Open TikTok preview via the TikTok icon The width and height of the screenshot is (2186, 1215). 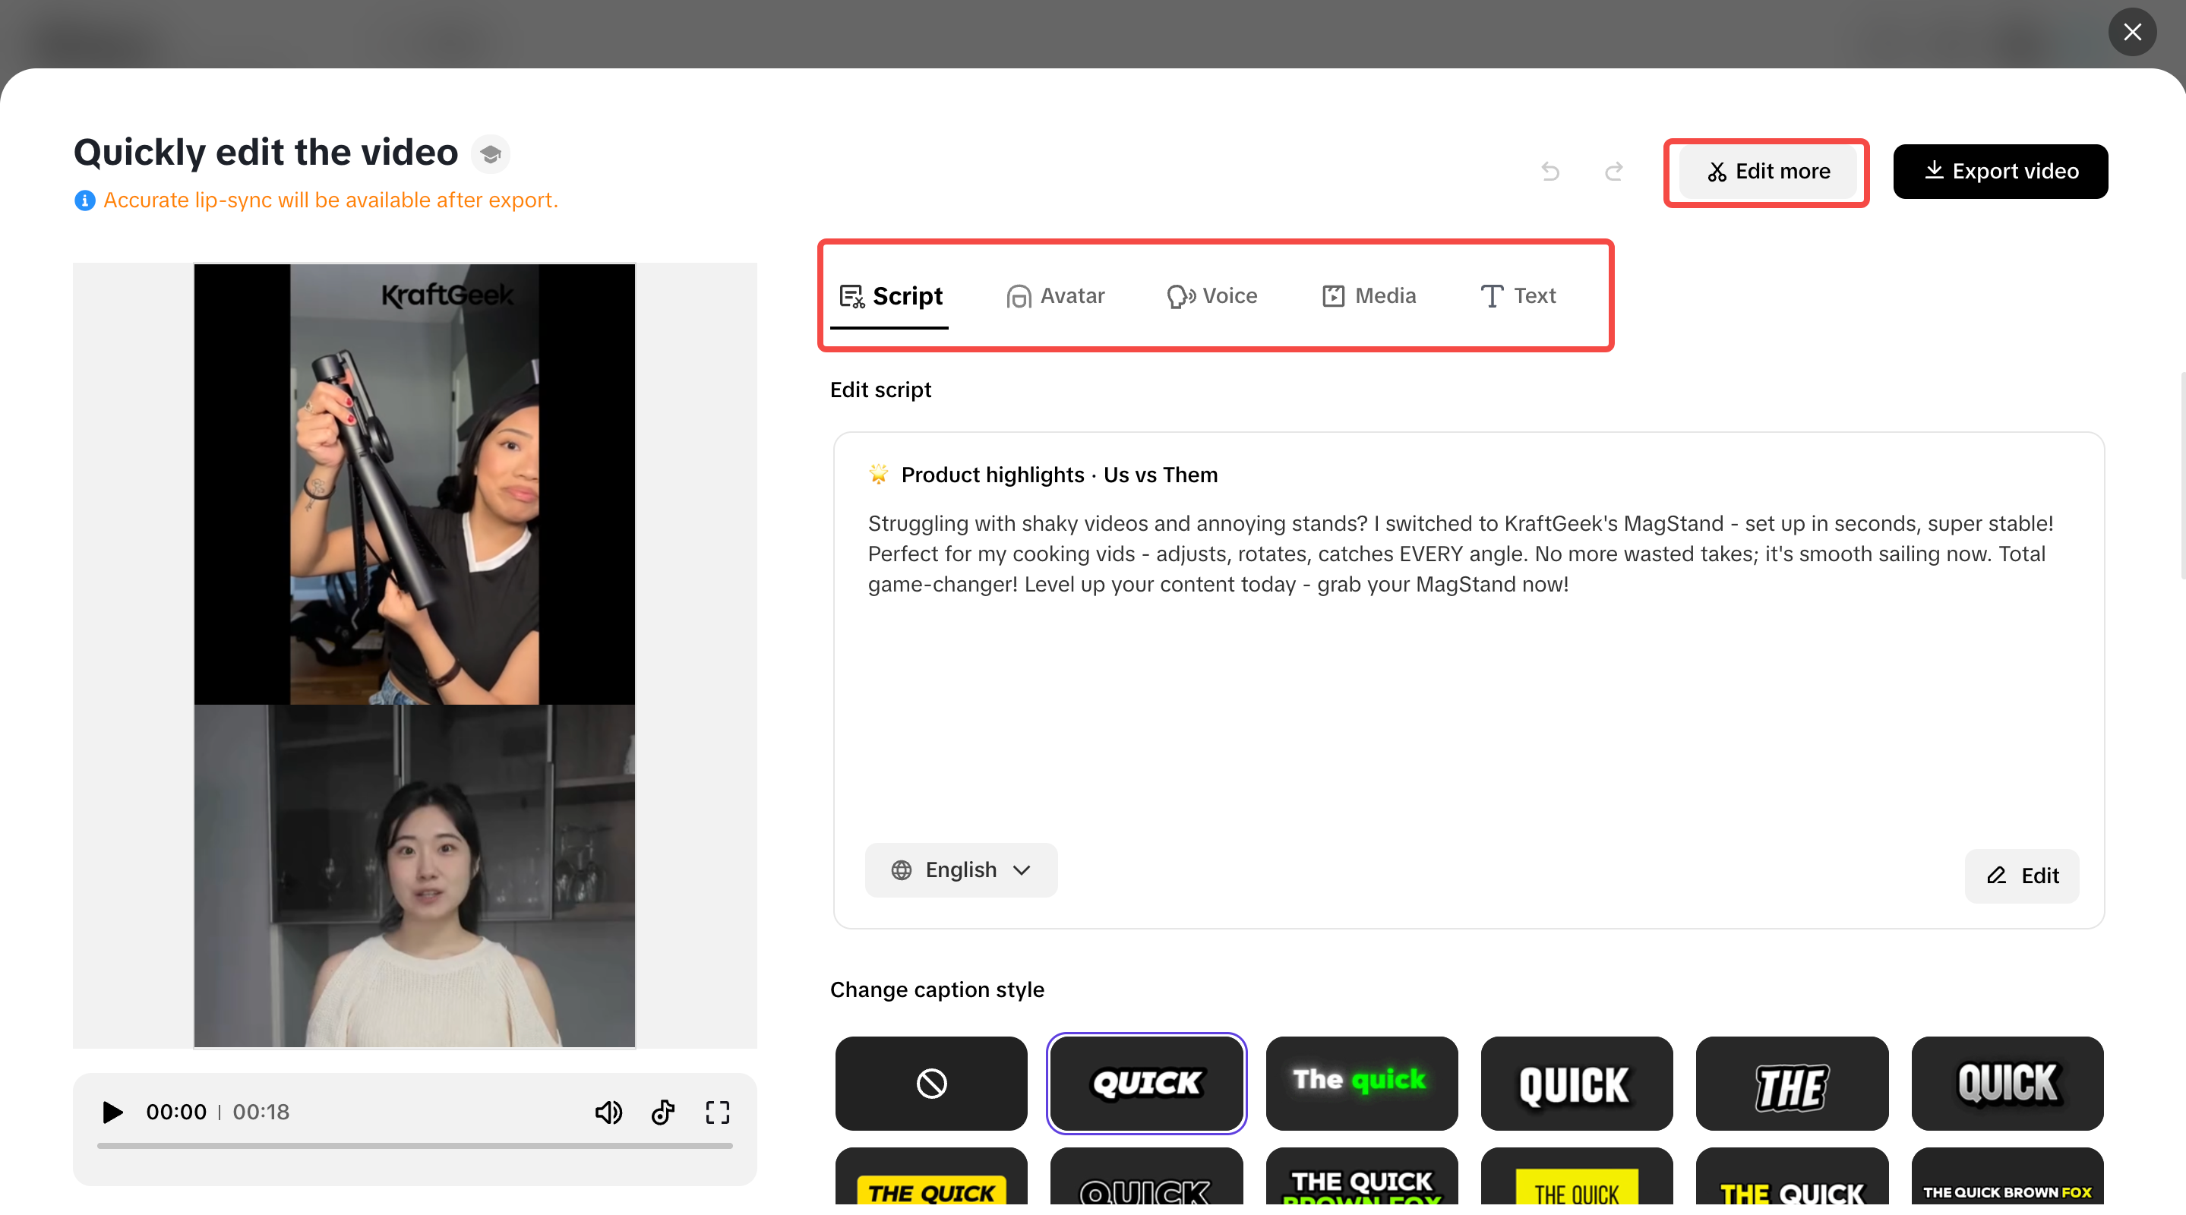pyautogui.click(x=663, y=1112)
